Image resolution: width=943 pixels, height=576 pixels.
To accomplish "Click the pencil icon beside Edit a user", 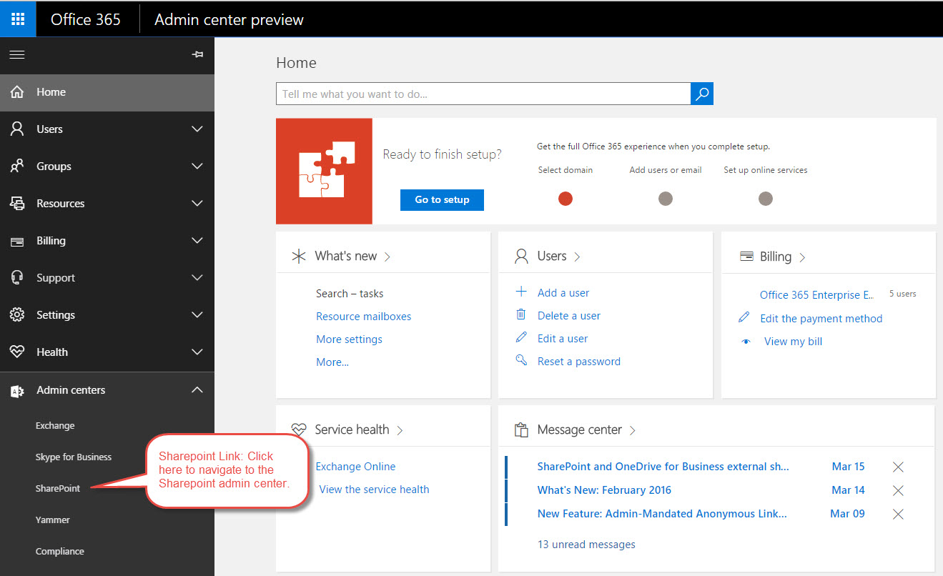I will 521,337.
